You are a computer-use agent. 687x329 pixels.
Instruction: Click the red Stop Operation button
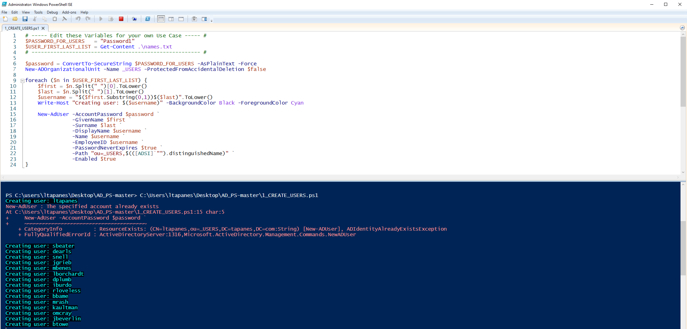pyautogui.click(x=121, y=19)
